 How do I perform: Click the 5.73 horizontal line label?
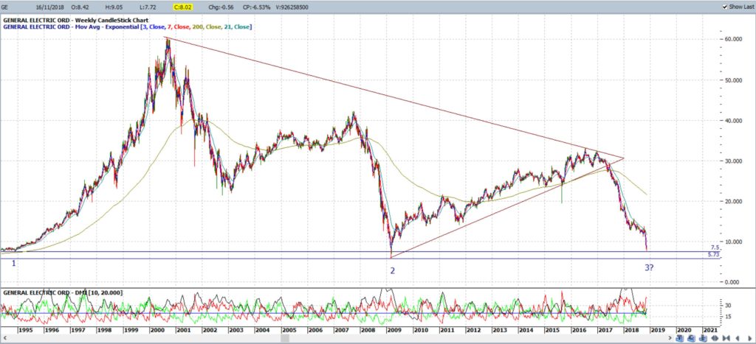[714, 255]
